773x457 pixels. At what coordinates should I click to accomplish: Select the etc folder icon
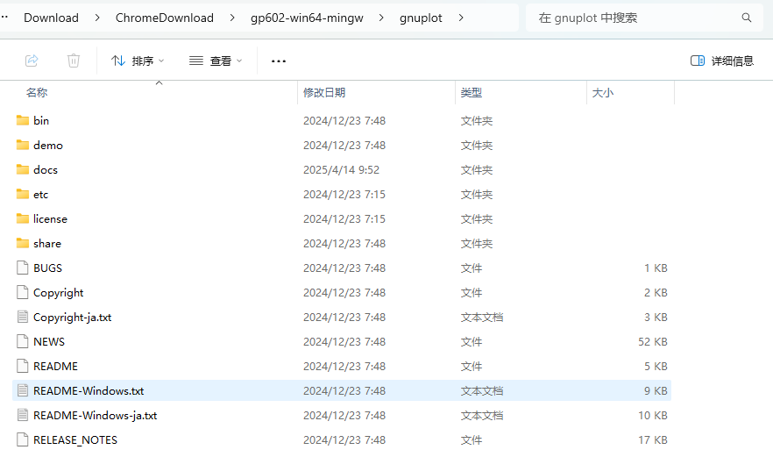(x=22, y=194)
